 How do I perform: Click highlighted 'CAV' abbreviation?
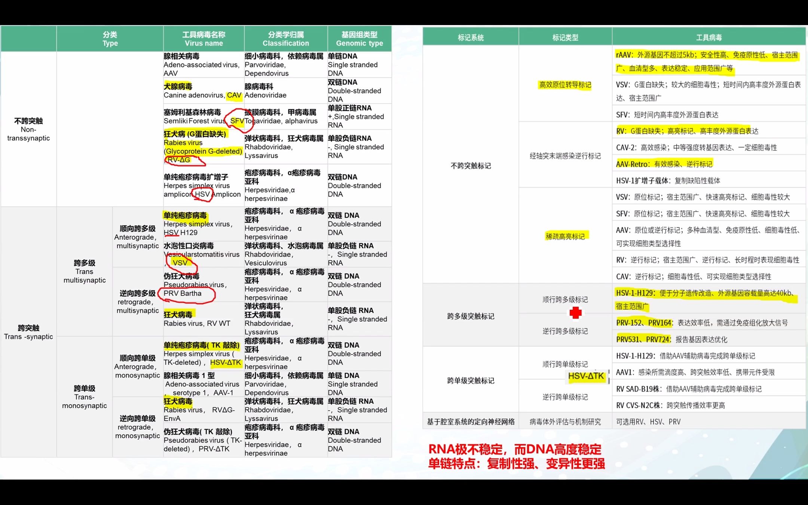pos(234,95)
